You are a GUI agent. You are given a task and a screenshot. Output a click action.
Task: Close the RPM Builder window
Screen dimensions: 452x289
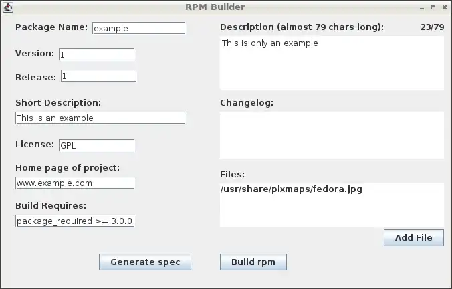point(445,7)
